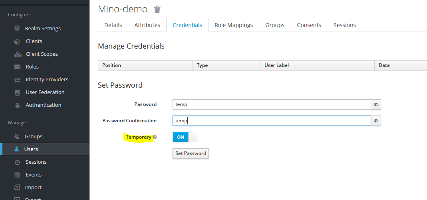Switch to the Groups tab
This screenshot has height=200, width=427.
(x=275, y=25)
